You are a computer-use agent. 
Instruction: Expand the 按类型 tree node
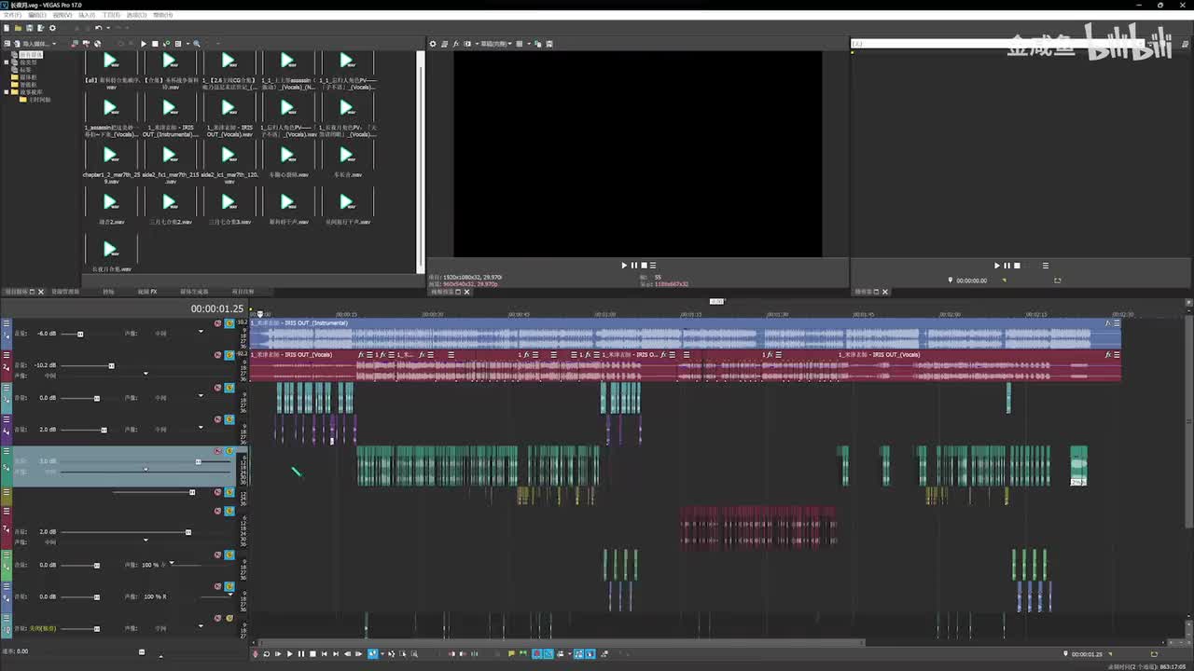pos(7,62)
